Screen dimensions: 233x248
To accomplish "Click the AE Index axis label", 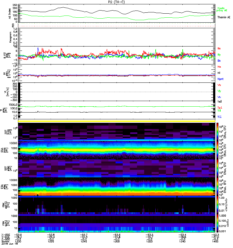I will 10,14.
